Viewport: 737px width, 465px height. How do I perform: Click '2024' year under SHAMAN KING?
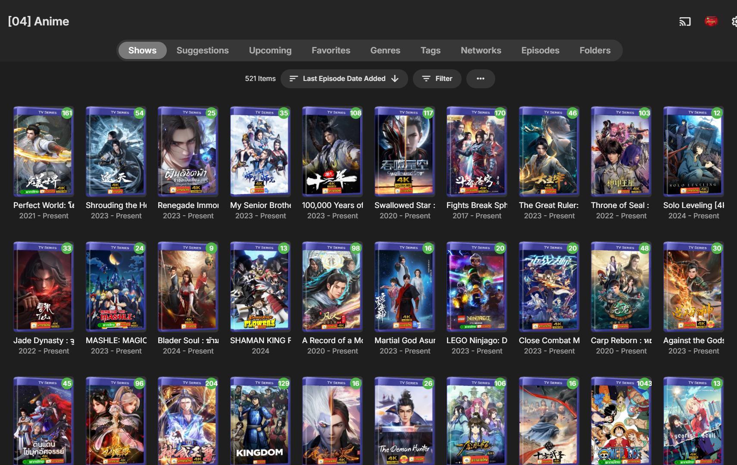tap(260, 351)
